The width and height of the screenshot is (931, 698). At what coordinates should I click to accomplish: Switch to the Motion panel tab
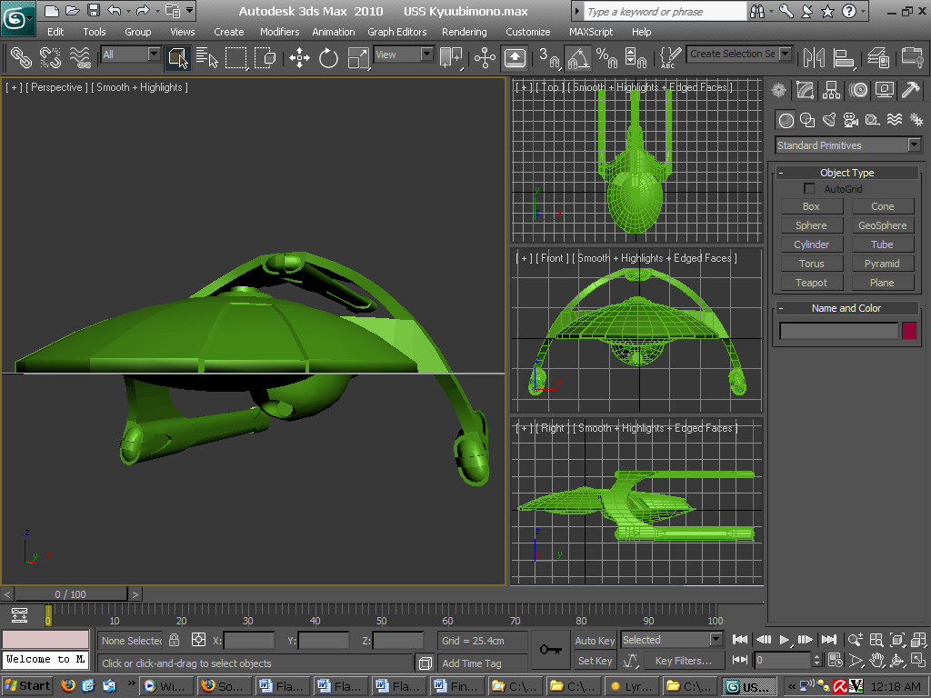click(858, 90)
